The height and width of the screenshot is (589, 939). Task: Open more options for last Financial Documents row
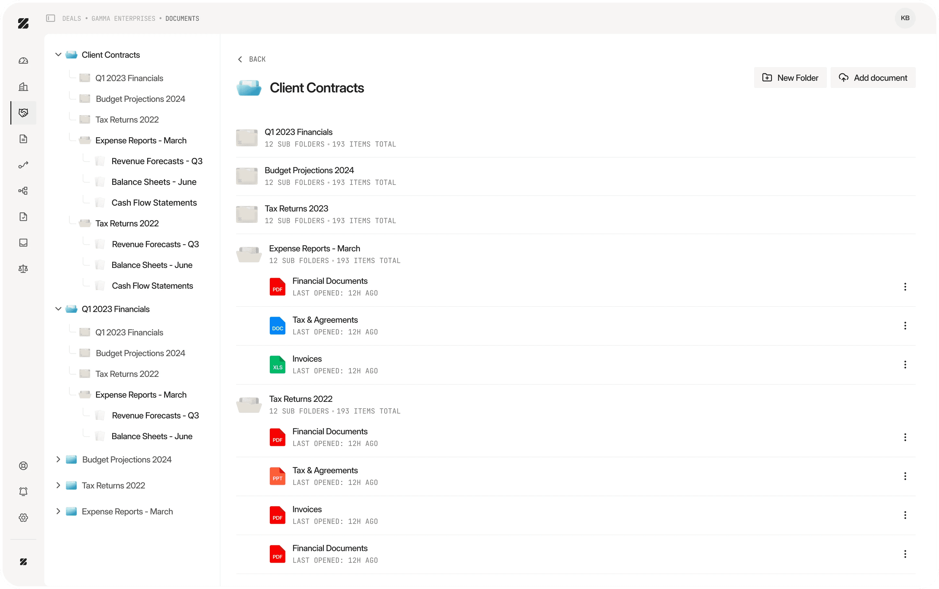point(905,554)
